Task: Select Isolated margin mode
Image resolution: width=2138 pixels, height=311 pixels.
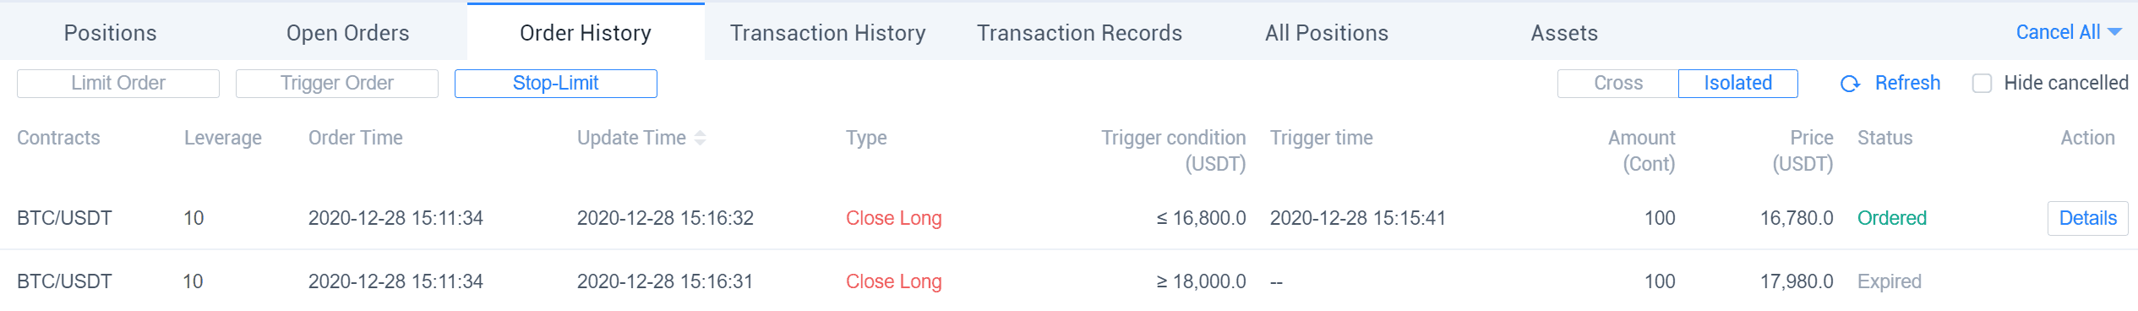Action: click(1737, 84)
